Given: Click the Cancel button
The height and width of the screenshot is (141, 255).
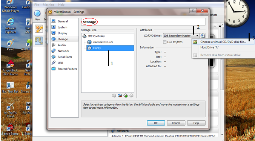Looking at the screenshot, I should 176,123.
